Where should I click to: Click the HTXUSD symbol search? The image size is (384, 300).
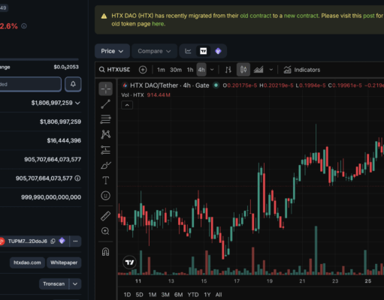coord(115,70)
